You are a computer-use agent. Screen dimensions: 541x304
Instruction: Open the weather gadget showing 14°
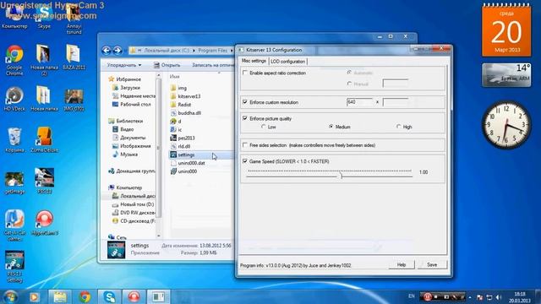[x=506, y=75]
